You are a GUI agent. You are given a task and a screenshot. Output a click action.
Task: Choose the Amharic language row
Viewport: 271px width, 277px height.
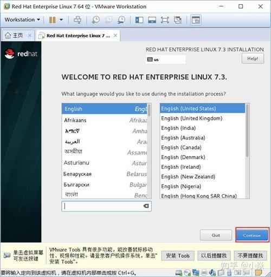pyautogui.click(x=105, y=131)
